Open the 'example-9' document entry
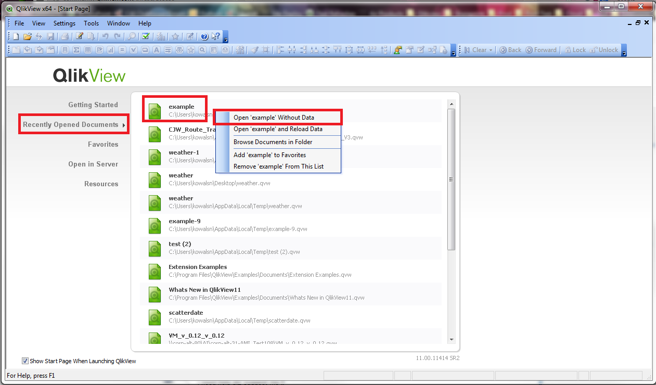Viewport: 656px width, 385px height. [x=291, y=225]
